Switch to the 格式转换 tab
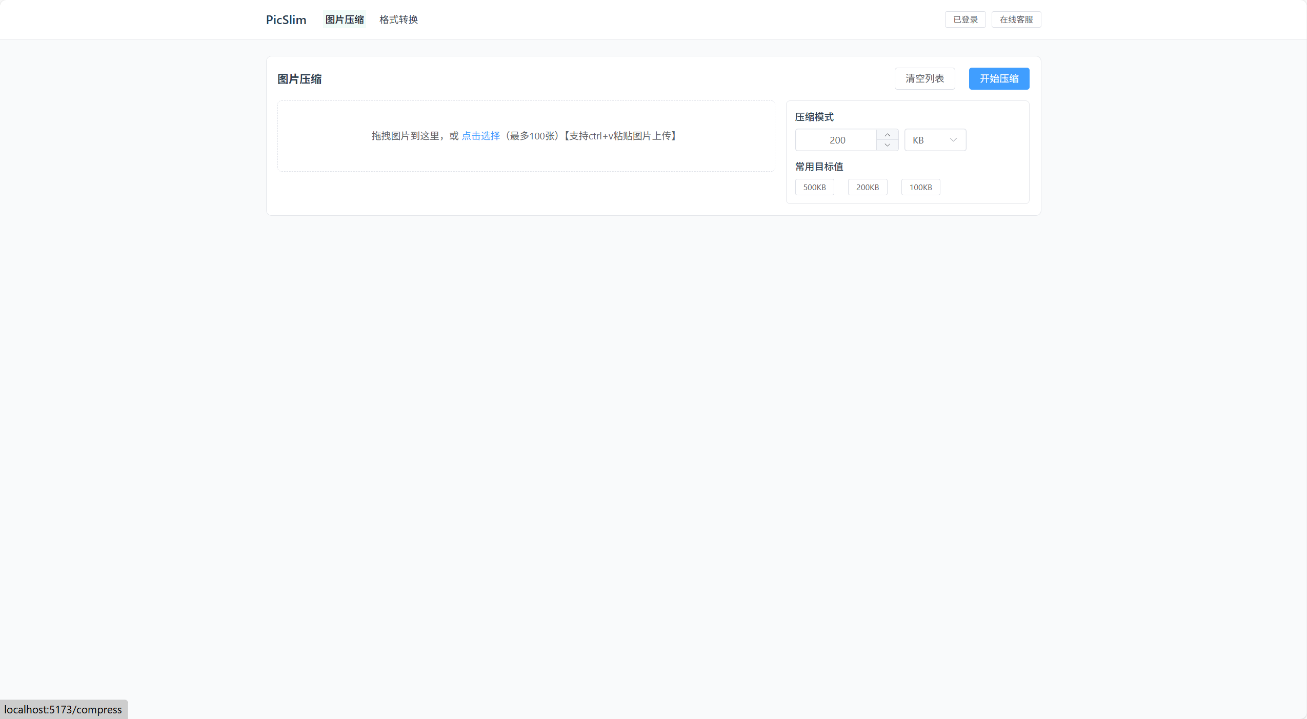 [x=398, y=19]
